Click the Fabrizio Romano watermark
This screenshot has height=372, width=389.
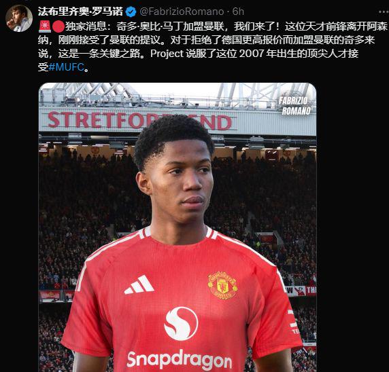tap(294, 106)
